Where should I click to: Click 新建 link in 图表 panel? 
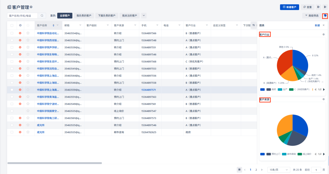(x=317, y=25)
